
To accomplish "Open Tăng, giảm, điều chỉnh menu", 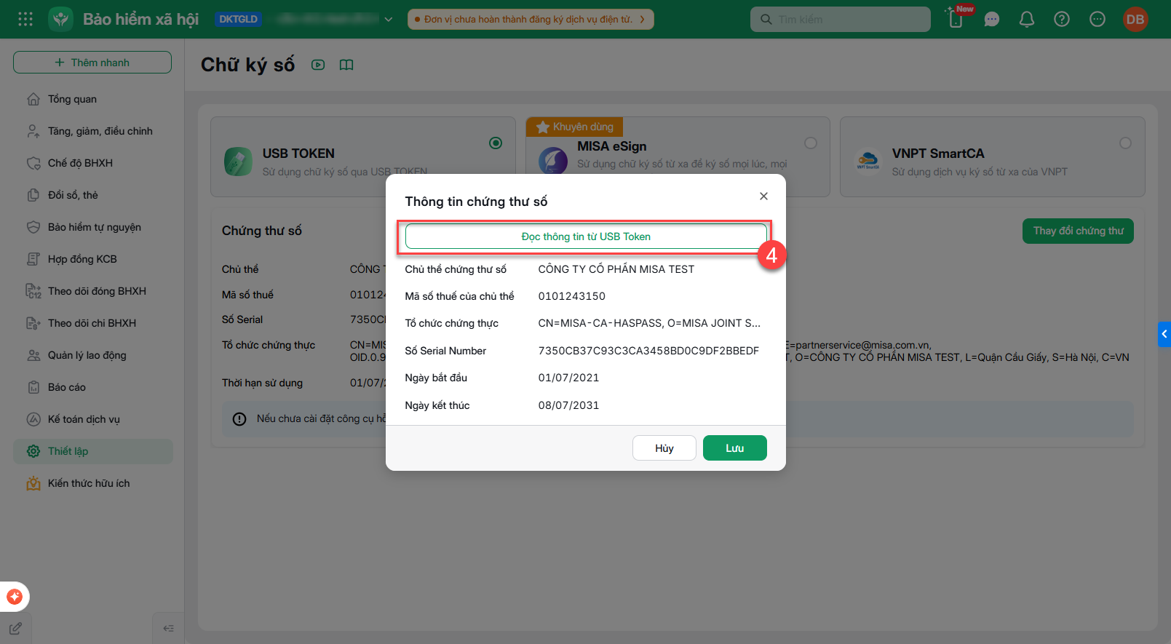I will [x=93, y=131].
